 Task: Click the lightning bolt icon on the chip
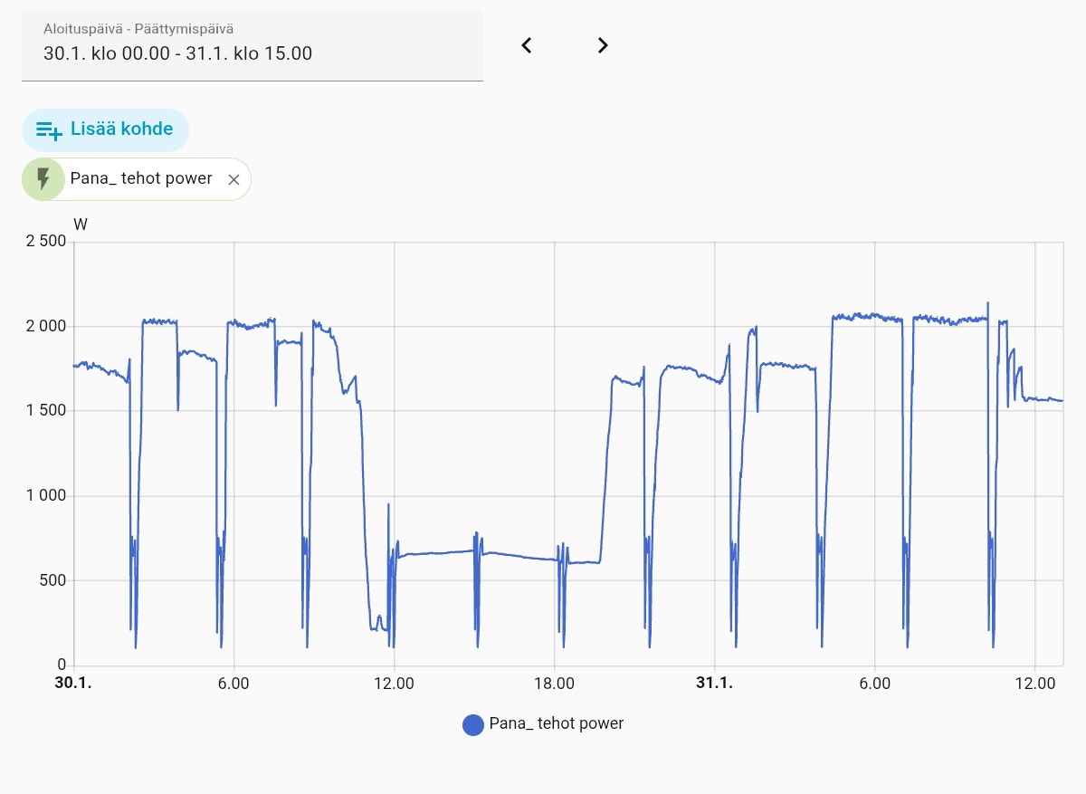click(43, 179)
